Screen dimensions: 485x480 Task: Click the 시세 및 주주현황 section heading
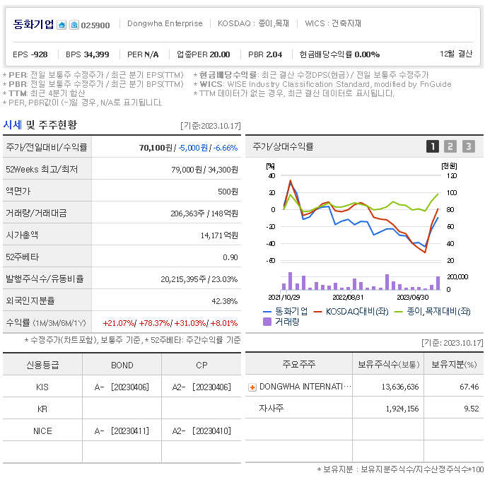[40, 125]
